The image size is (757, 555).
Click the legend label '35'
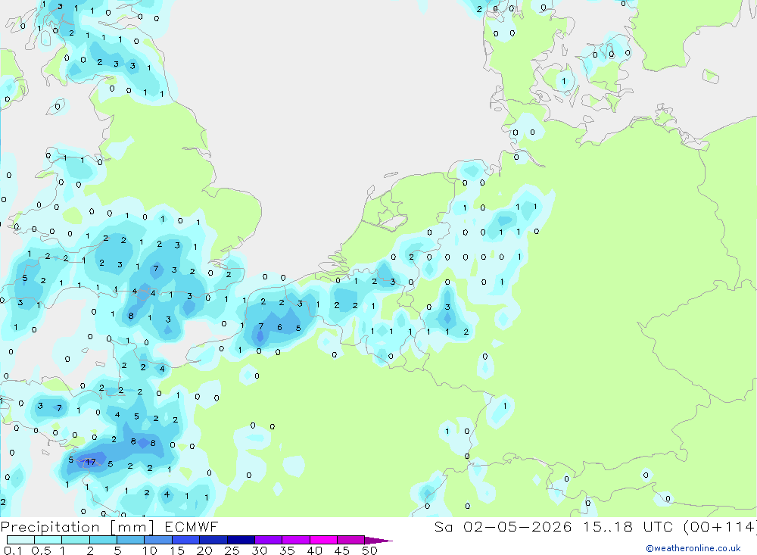click(x=287, y=550)
